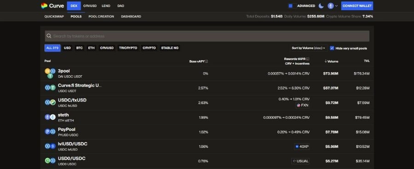This screenshot has height=169, width=414.
Task: Sort table by Volume column header
Action: [x=331, y=62]
